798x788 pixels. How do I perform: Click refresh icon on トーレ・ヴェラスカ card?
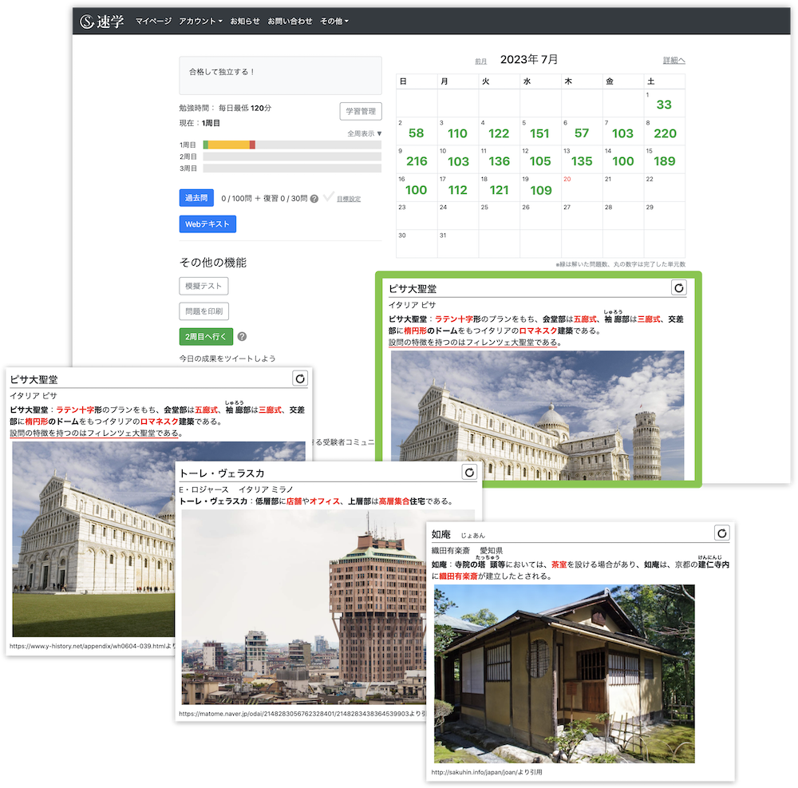[469, 472]
